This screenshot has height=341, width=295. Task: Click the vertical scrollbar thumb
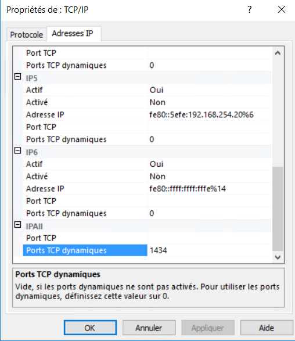click(x=278, y=209)
